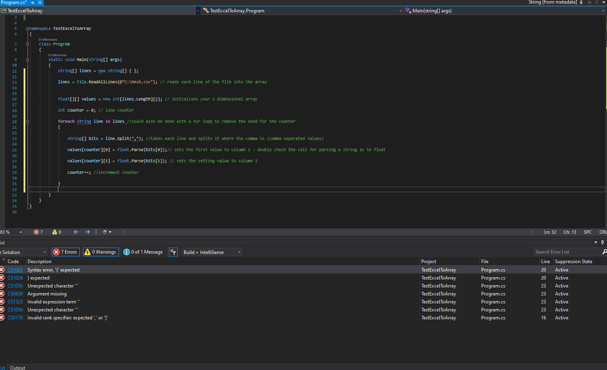Open the CS0178 error code link
This screenshot has width=607, height=370.
coord(15,318)
